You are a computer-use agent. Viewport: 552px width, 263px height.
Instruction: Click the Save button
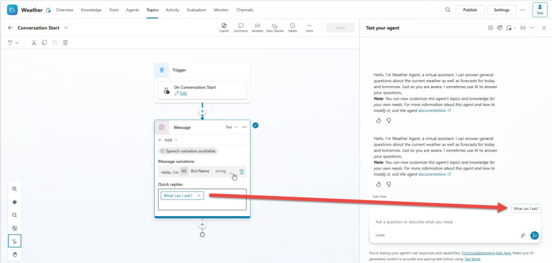click(x=340, y=28)
